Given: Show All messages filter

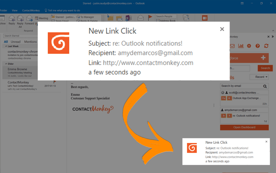Looking at the screenshot, I should (6, 42).
